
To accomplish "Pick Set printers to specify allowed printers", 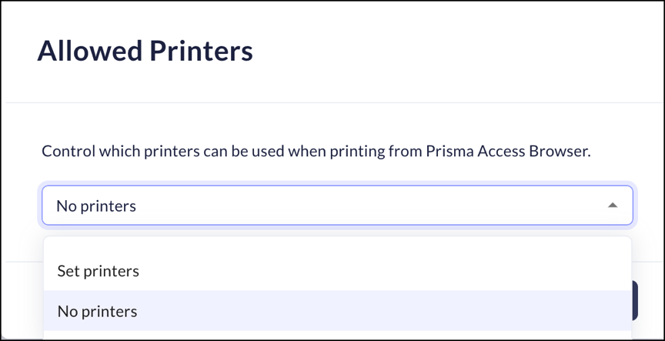I will click(x=99, y=271).
